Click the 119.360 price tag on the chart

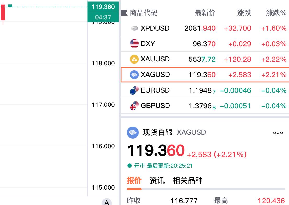click(103, 7)
